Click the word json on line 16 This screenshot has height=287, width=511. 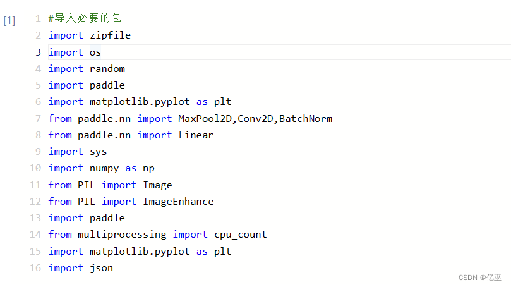101,267
